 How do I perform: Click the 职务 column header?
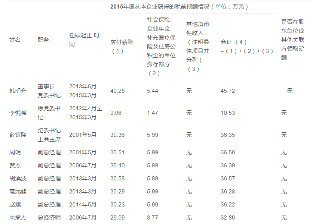point(43,40)
